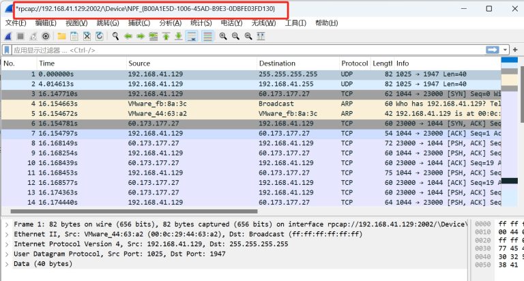The width and height of the screenshot is (524, 281).
Task: Sort by the Info column header
Action: (x=448, y=63)
